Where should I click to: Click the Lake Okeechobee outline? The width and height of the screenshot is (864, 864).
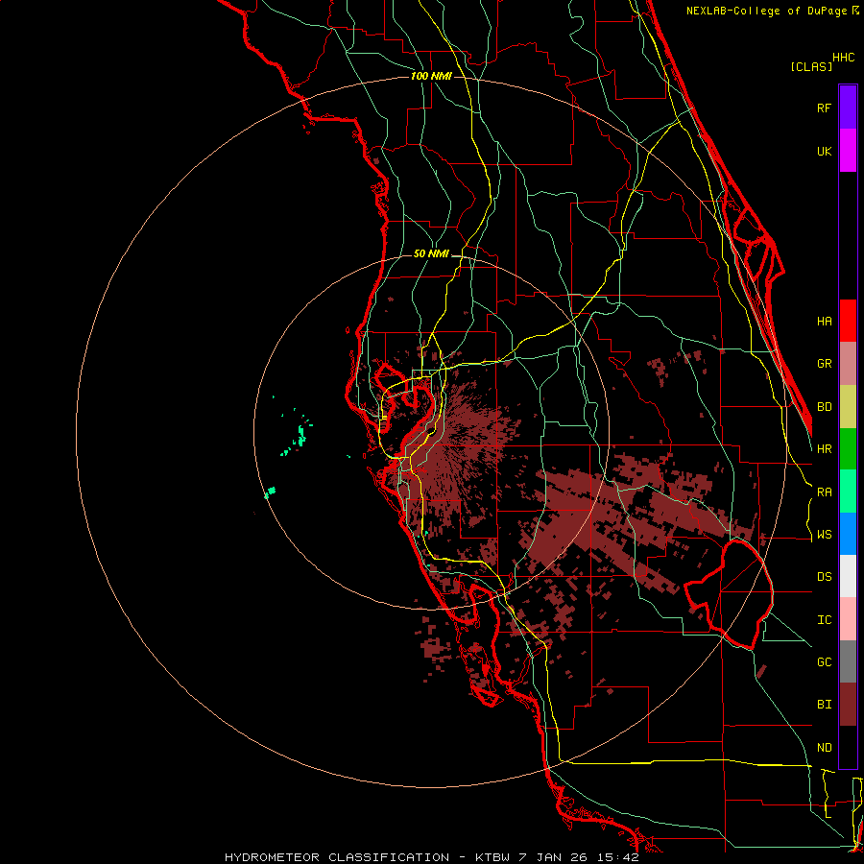click(x=729, y=594)
